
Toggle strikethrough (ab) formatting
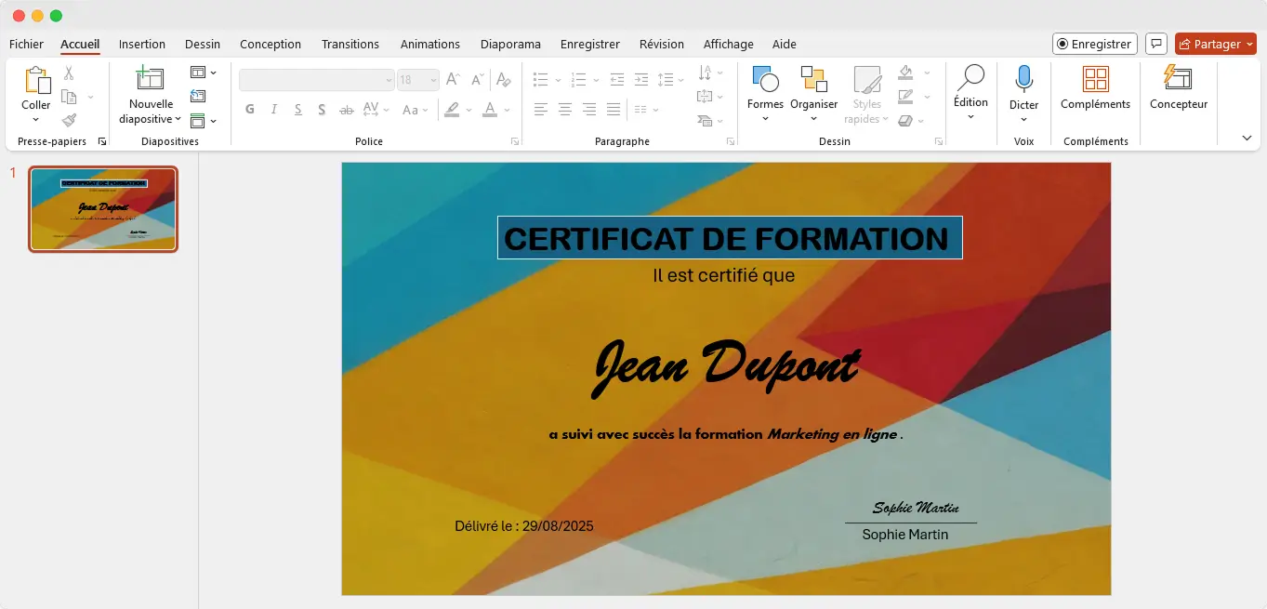tap(347, 110)
